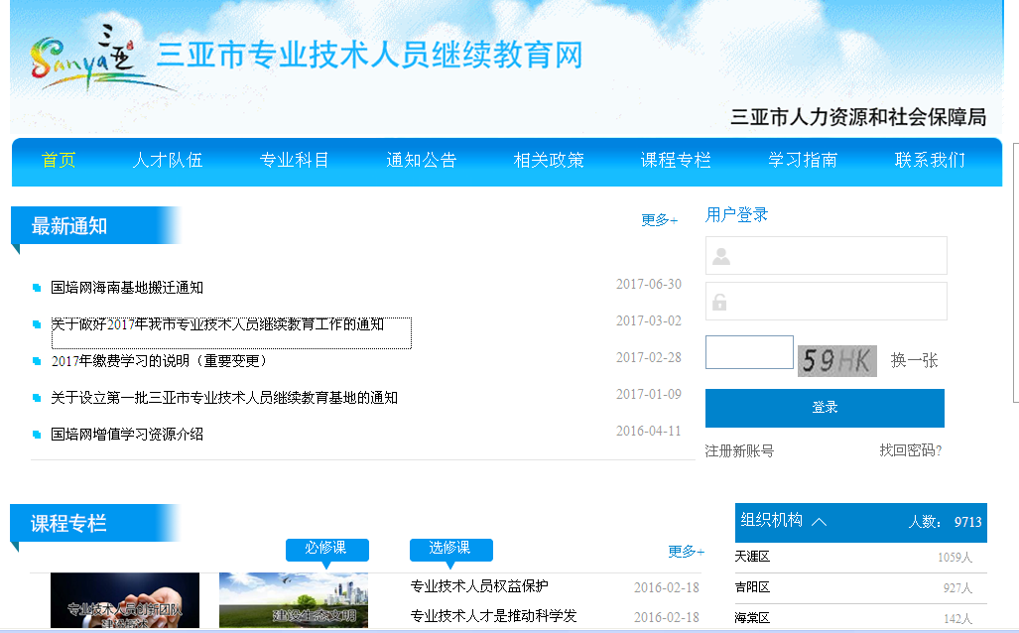Image resolution: width=1019 pixels, height=633 pixels.
Task: Select 学习指南 in the navigation bar
Action: click(x=803, y=161)
